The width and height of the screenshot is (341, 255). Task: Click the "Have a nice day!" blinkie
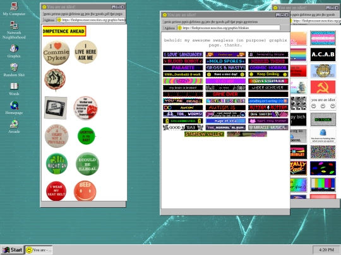tap(225, 74)
